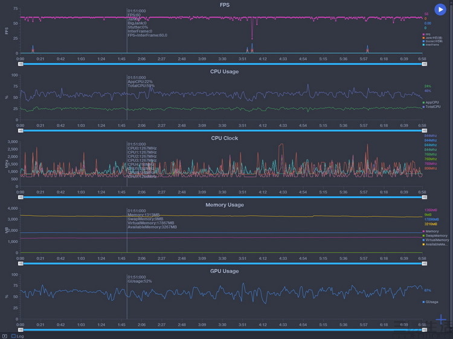
Task: Toggle TotalCPU legend entry
Action: click(431, 106)
